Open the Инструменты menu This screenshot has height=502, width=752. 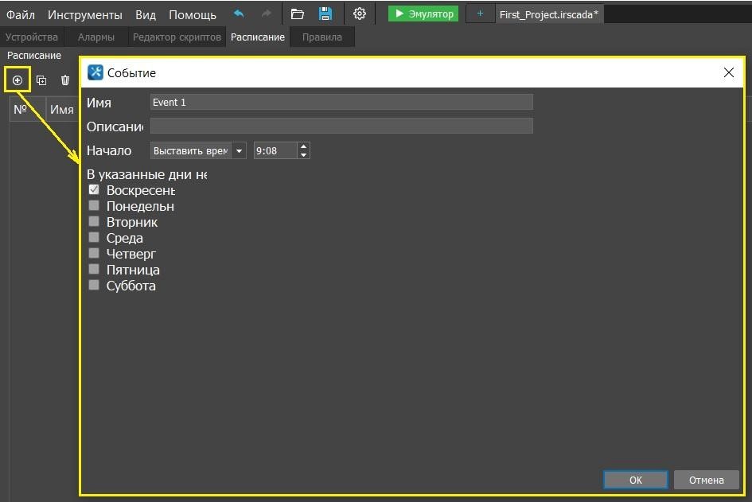click(85, 14)
